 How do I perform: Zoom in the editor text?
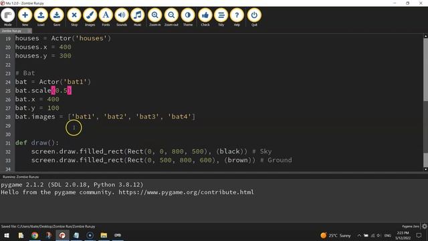154,17
